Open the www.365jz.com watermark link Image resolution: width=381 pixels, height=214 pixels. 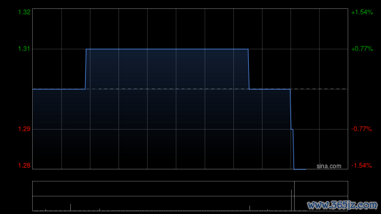click(342, 205)
